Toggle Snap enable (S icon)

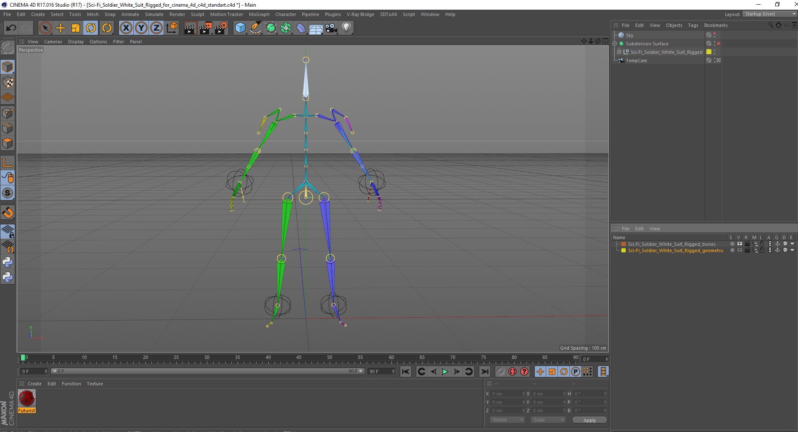[8, 193]
